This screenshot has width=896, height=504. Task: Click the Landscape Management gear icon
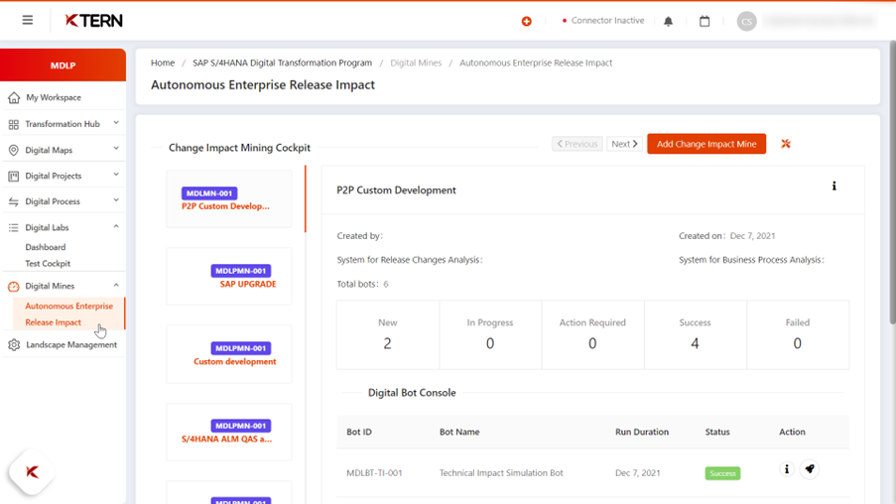point(14,345)
